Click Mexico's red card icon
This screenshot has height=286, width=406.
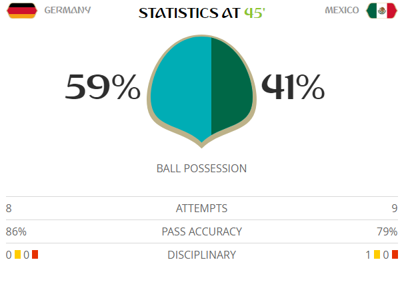[395, 255]
